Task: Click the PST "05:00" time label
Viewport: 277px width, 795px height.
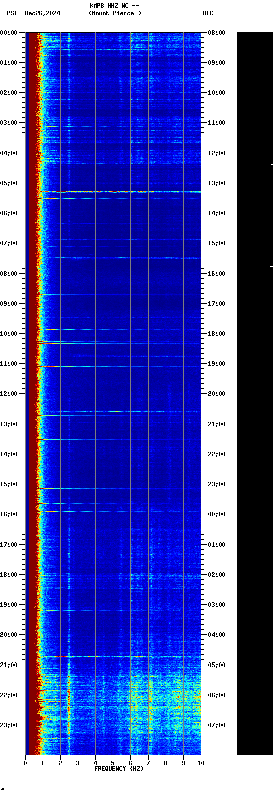Action: (x=9, y=183)
